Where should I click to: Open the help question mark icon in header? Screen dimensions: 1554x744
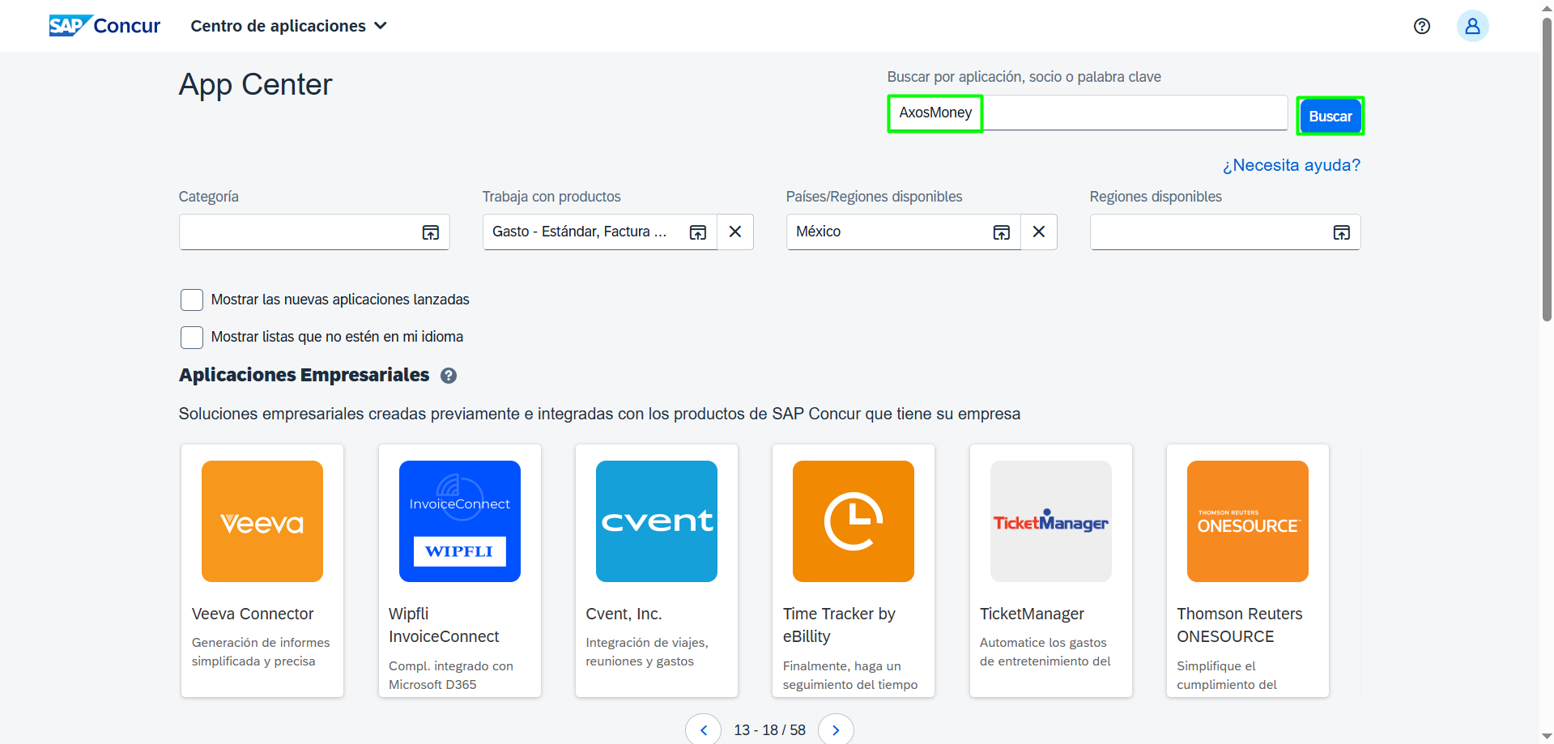tap(1421, 26)
